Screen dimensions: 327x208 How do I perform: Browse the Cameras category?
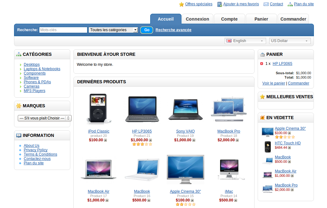[32, 86]
